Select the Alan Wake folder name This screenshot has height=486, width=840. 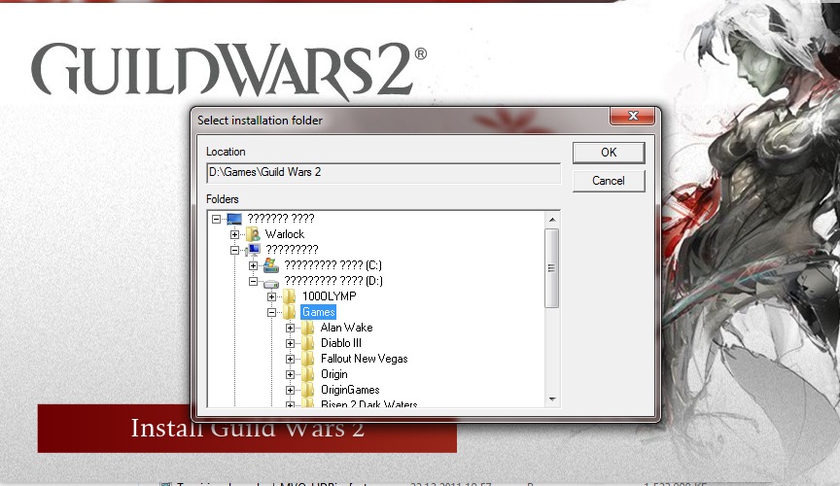point(347,328)
